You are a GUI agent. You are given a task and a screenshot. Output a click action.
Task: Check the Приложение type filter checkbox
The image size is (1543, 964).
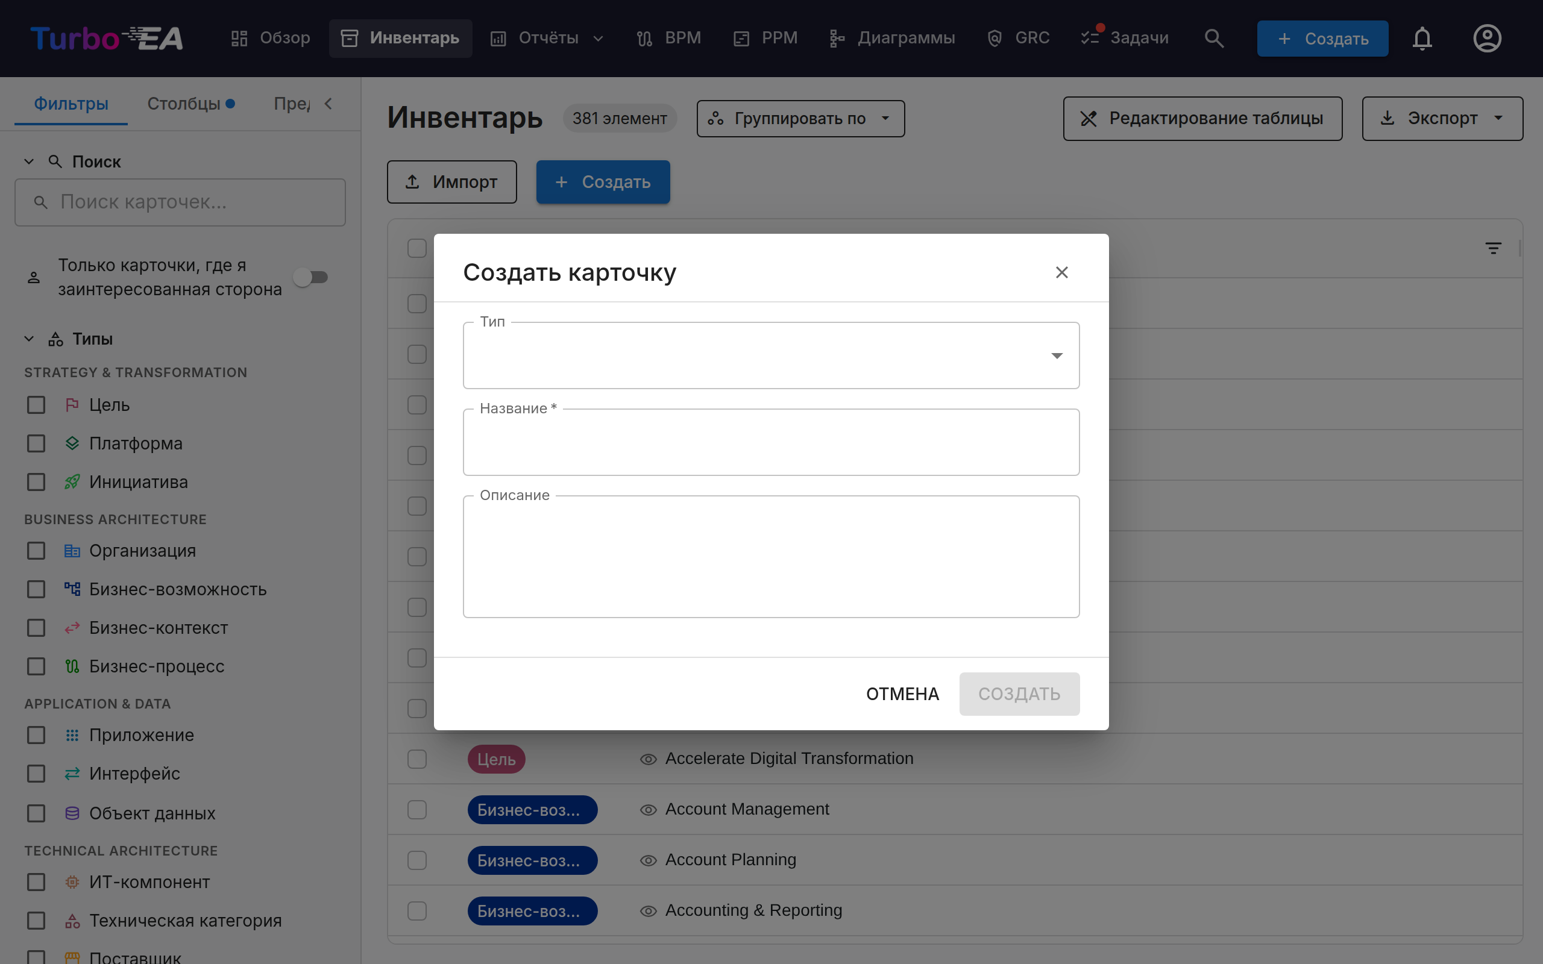point(36,735)
